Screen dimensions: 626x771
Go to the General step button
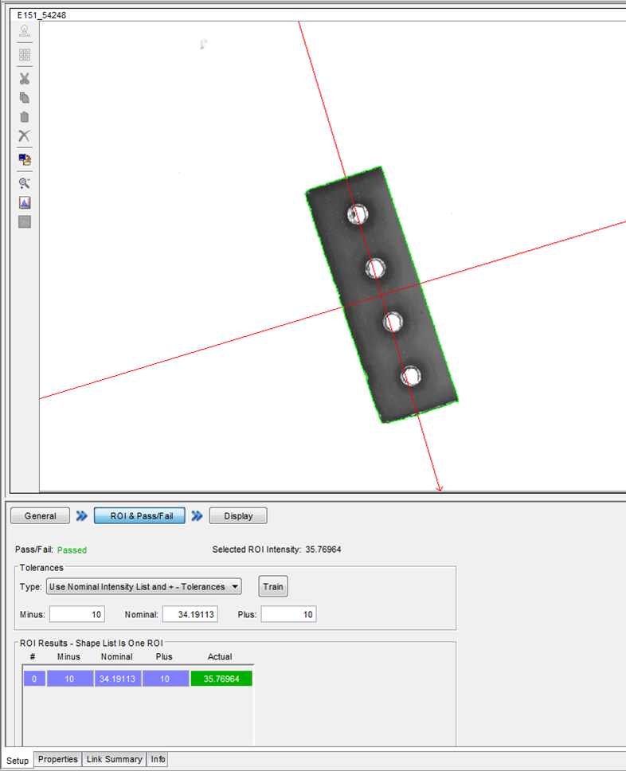[x=41, y=516]
